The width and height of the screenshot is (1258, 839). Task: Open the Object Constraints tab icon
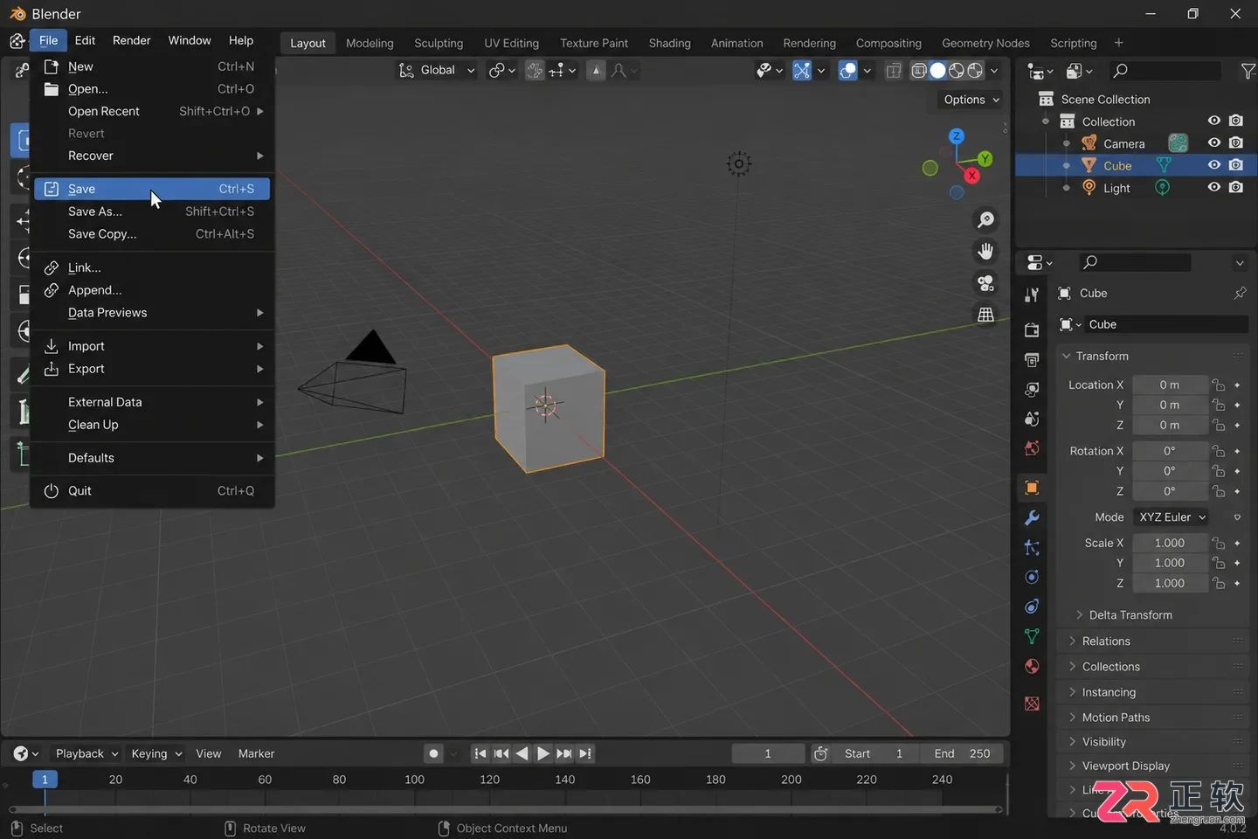coord(1032,607)
